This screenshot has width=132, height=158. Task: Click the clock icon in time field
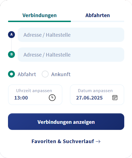point(52,98)
